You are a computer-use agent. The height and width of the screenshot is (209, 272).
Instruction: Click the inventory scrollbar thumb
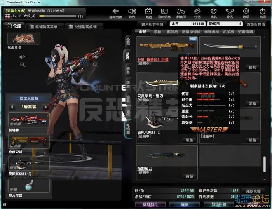pos(265,164)
